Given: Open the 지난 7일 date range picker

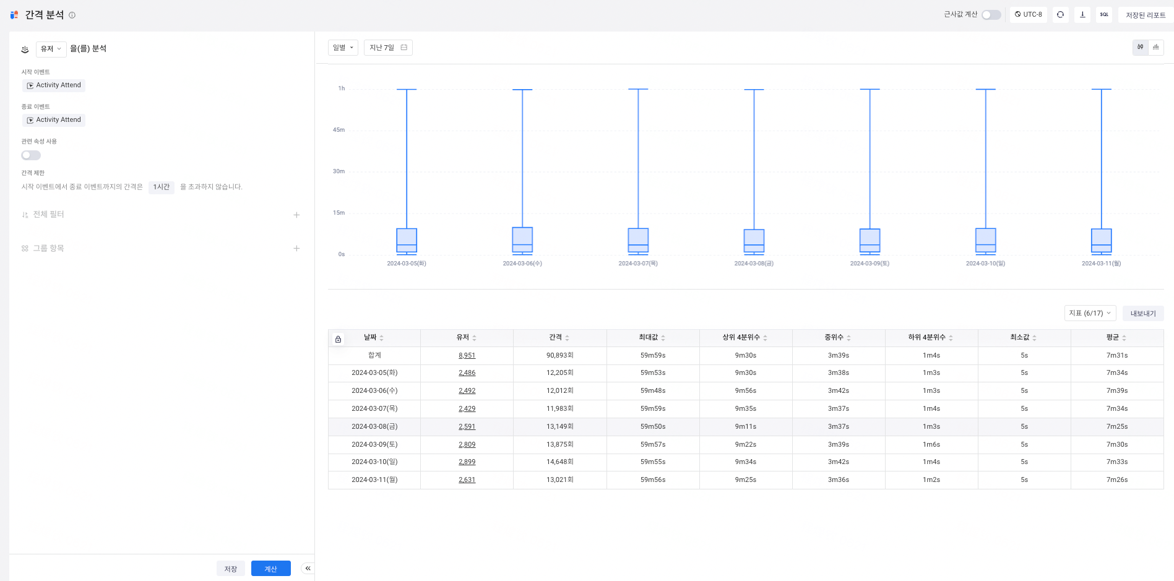Looking at the screenshot, I should [x=388, y=48].
